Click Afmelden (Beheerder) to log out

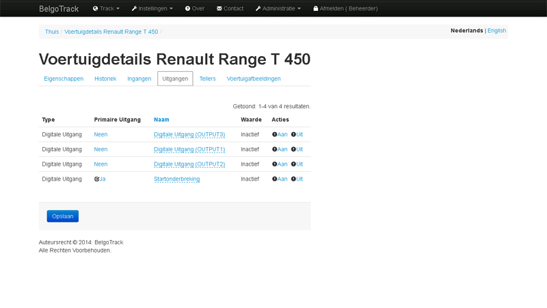click(x=345, y=8)
